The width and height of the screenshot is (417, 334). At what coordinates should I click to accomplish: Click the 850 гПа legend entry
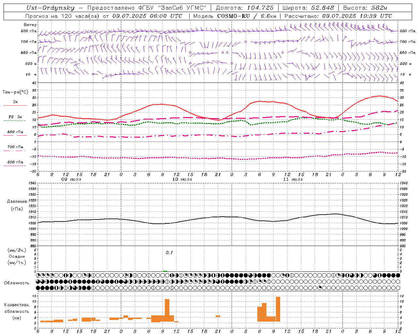click(15, 132)
